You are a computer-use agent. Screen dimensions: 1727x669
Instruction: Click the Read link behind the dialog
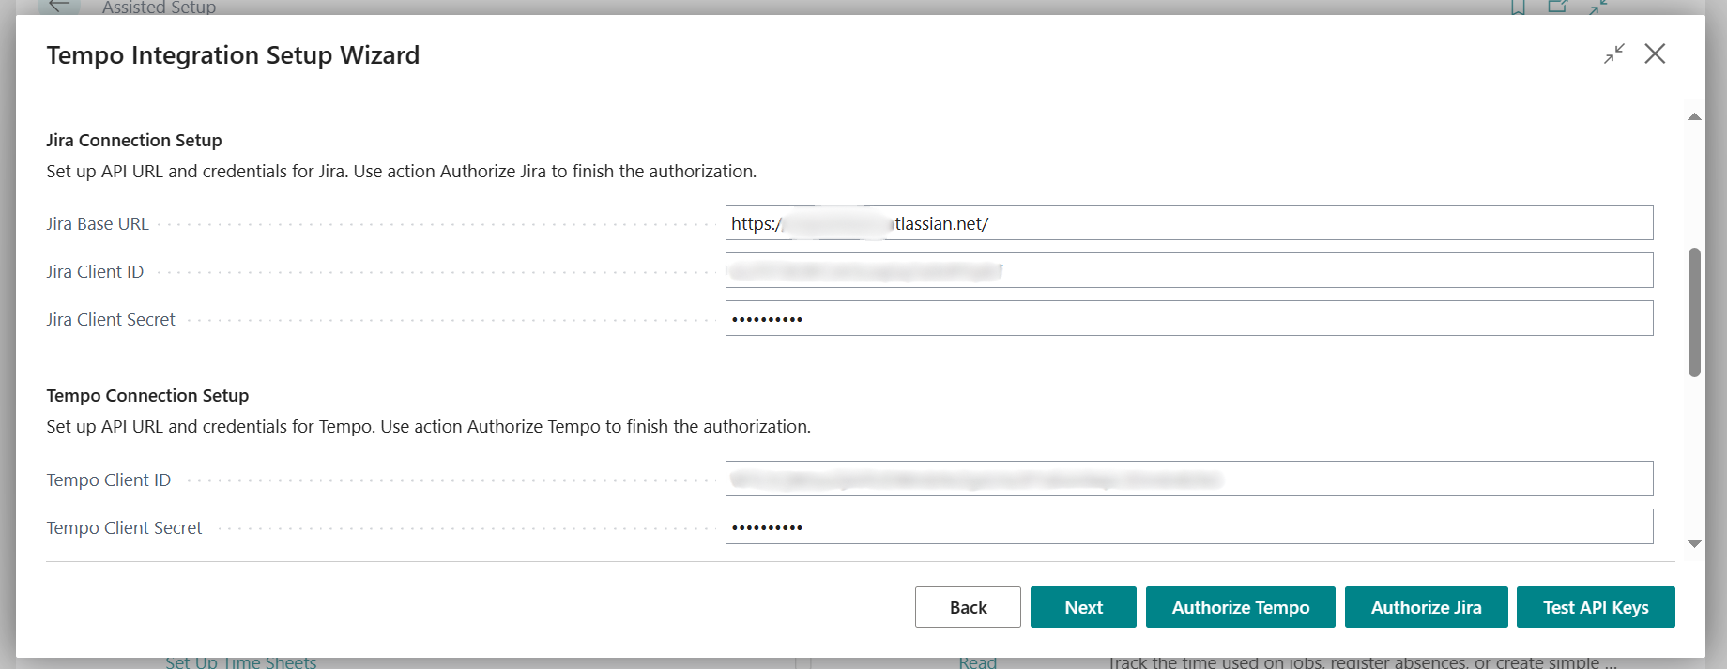[x=977, y=662]
